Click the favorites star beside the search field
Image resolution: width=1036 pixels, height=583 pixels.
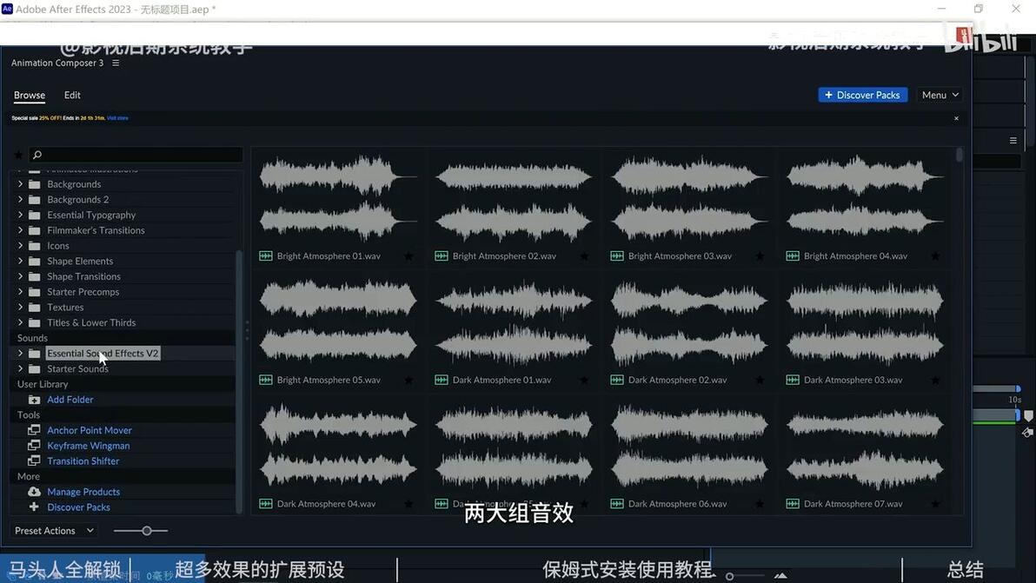[18, 155]
